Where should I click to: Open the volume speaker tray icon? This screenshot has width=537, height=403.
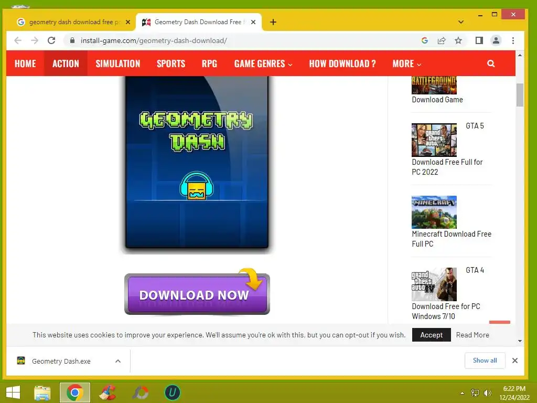point(487,393)
